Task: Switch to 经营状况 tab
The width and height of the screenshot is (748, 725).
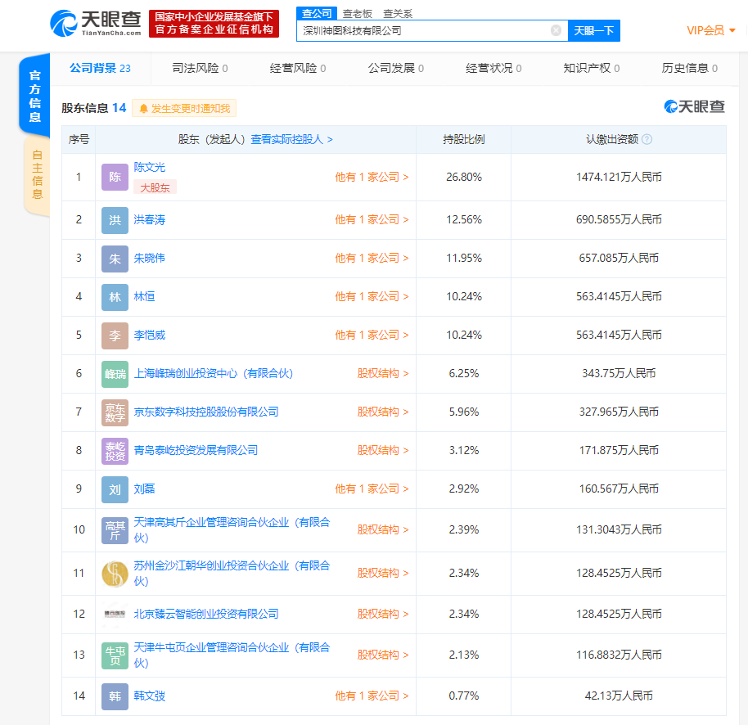Action: (493, 68)
